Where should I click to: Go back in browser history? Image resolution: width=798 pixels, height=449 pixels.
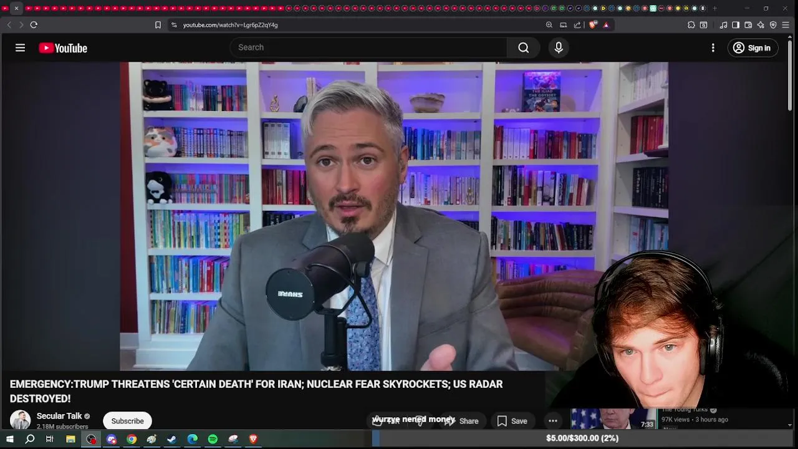tap(9, 25)
